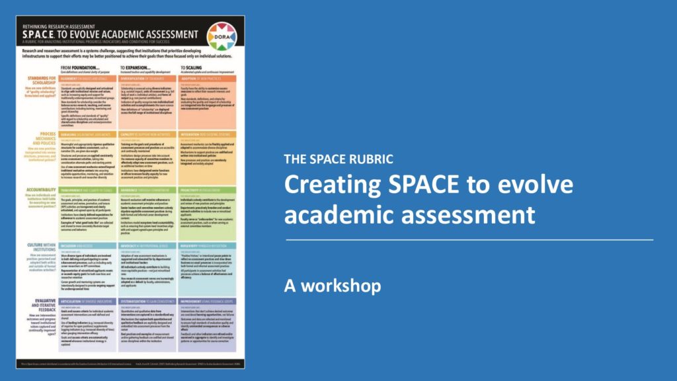Select the orange ALIGNMENT cell header
This screenshot has height=381, width=677.
click(x=86, y=79)
